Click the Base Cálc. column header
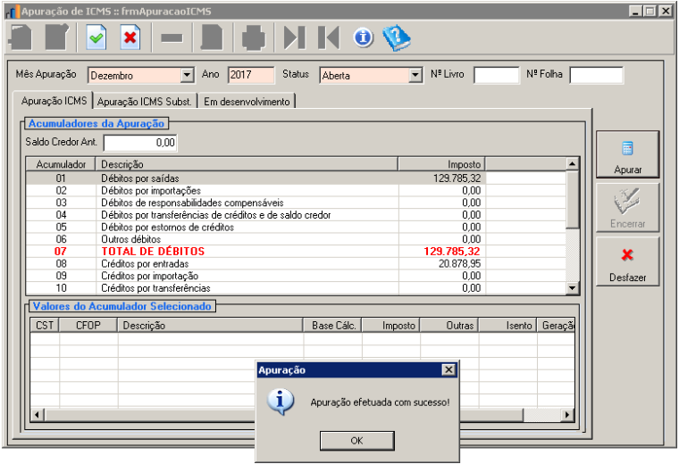This screenshot has height=464, width=679. click(x=332, y=326)
